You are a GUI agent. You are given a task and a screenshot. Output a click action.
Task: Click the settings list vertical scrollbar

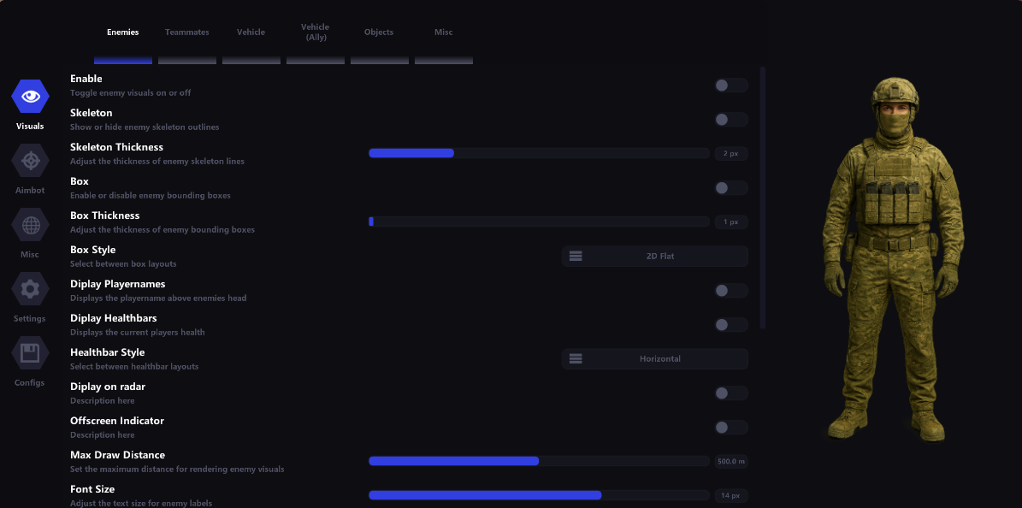click(762, 197)
